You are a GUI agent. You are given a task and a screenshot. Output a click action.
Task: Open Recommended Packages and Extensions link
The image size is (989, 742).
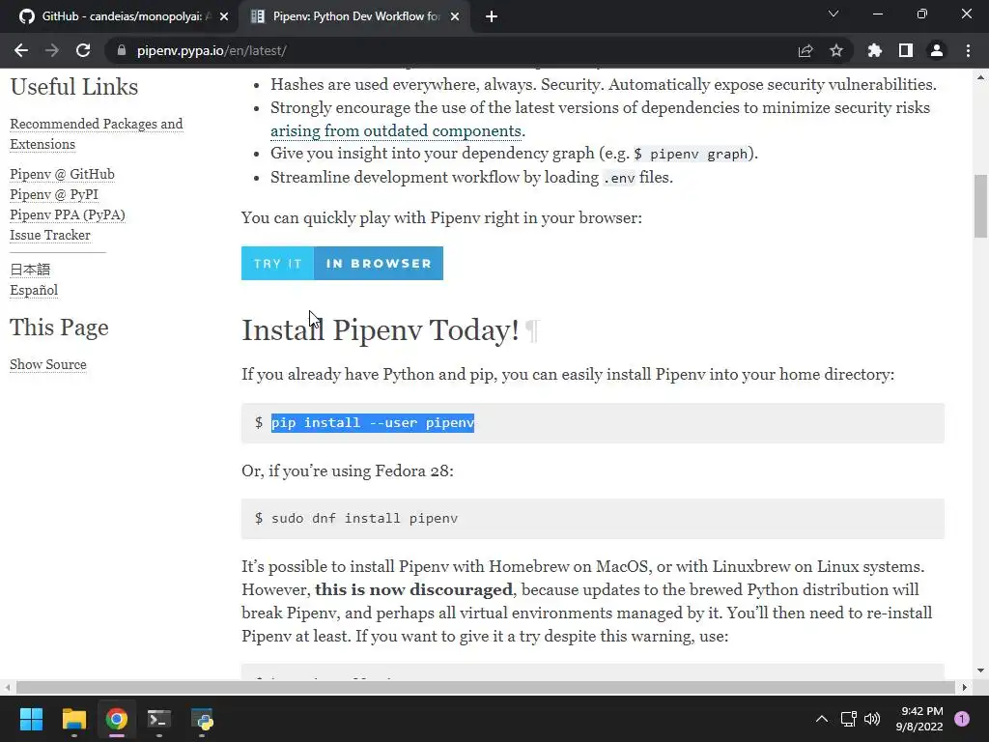coord(97,133)
